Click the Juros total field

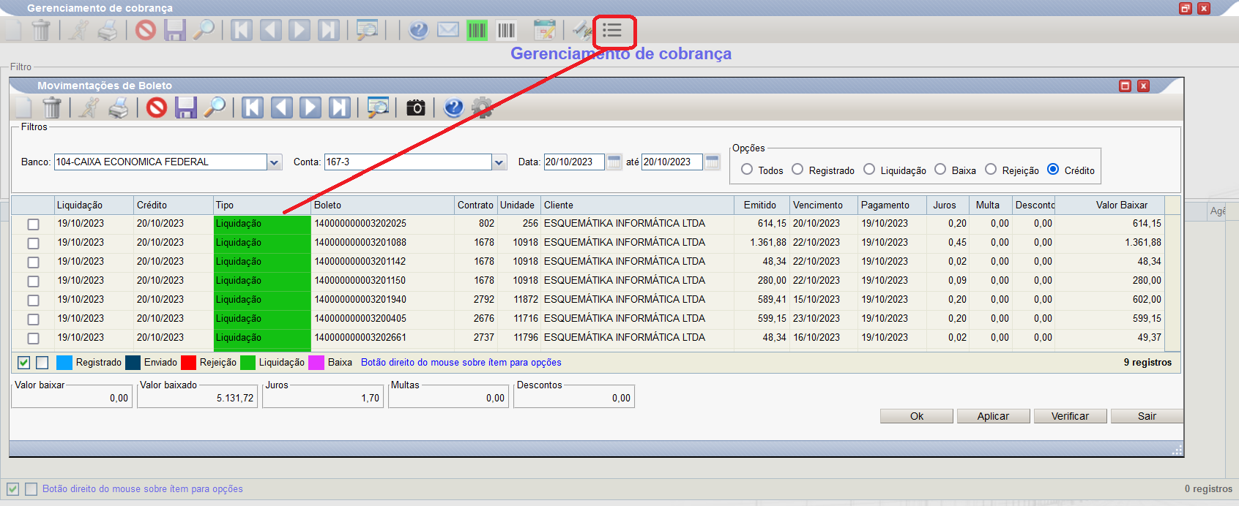click(x=323, y=398)
